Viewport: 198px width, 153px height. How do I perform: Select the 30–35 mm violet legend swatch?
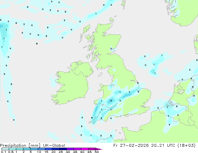click(70, 149)
